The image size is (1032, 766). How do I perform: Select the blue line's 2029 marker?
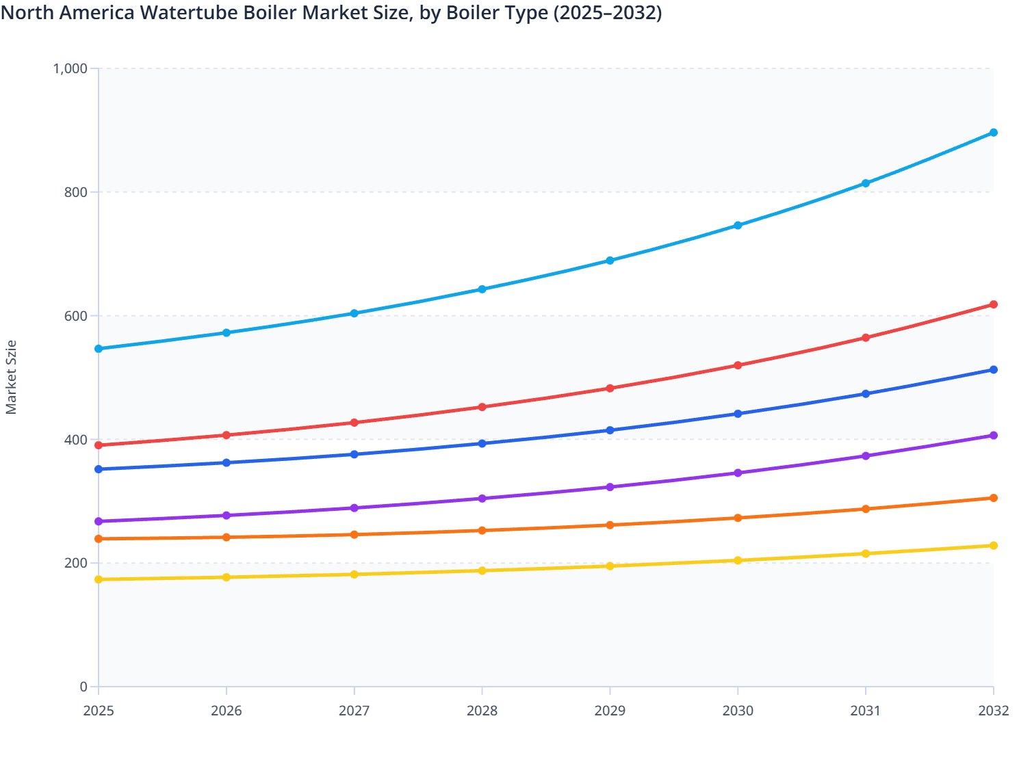click(610, 430)
